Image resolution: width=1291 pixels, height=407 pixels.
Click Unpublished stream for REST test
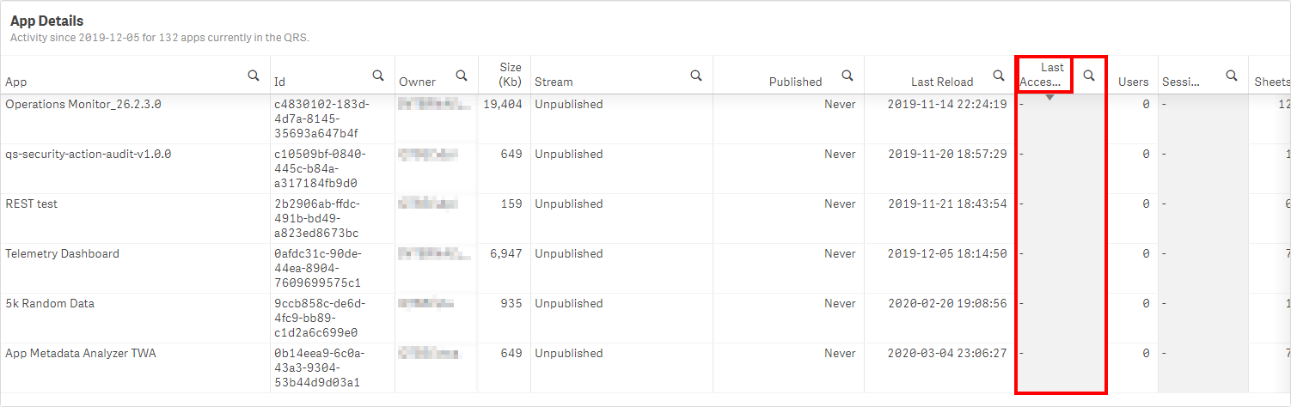569,203
